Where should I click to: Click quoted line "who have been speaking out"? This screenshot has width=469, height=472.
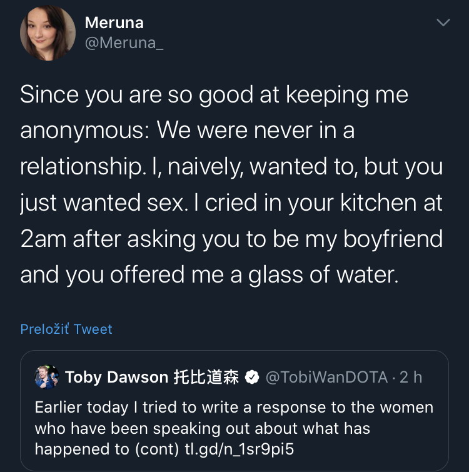pyautogui.click(x=202, y=428)
